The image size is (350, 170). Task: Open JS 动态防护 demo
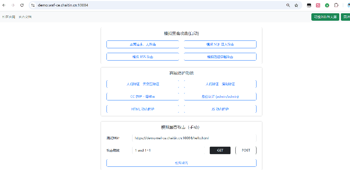(220, 109)
